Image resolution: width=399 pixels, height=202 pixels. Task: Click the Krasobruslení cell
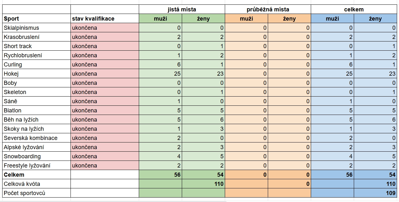36,37
